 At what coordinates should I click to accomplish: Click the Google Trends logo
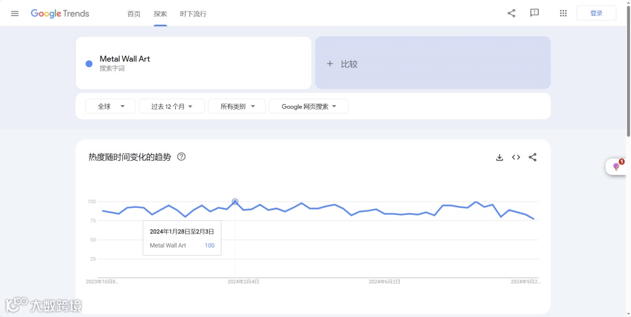point(60,13)
